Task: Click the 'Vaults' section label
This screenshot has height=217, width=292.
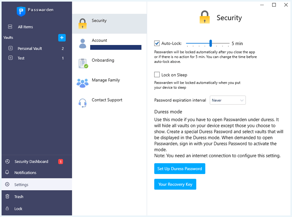Action: [x=8, y=37]
